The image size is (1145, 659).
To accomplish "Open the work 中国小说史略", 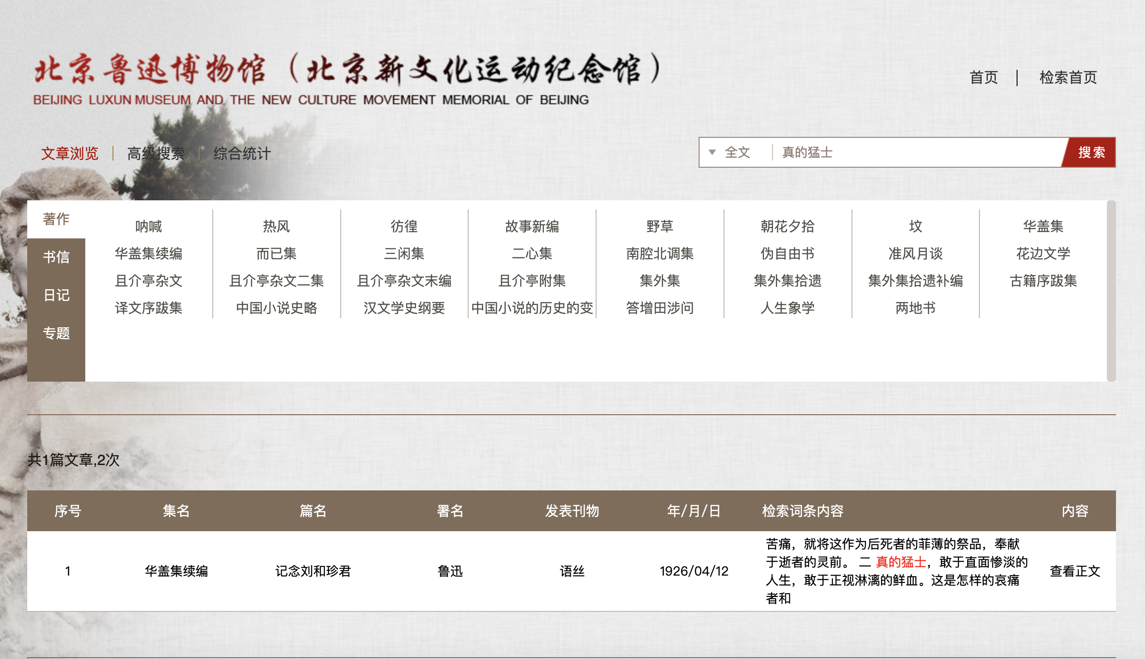I will point(276,308).
